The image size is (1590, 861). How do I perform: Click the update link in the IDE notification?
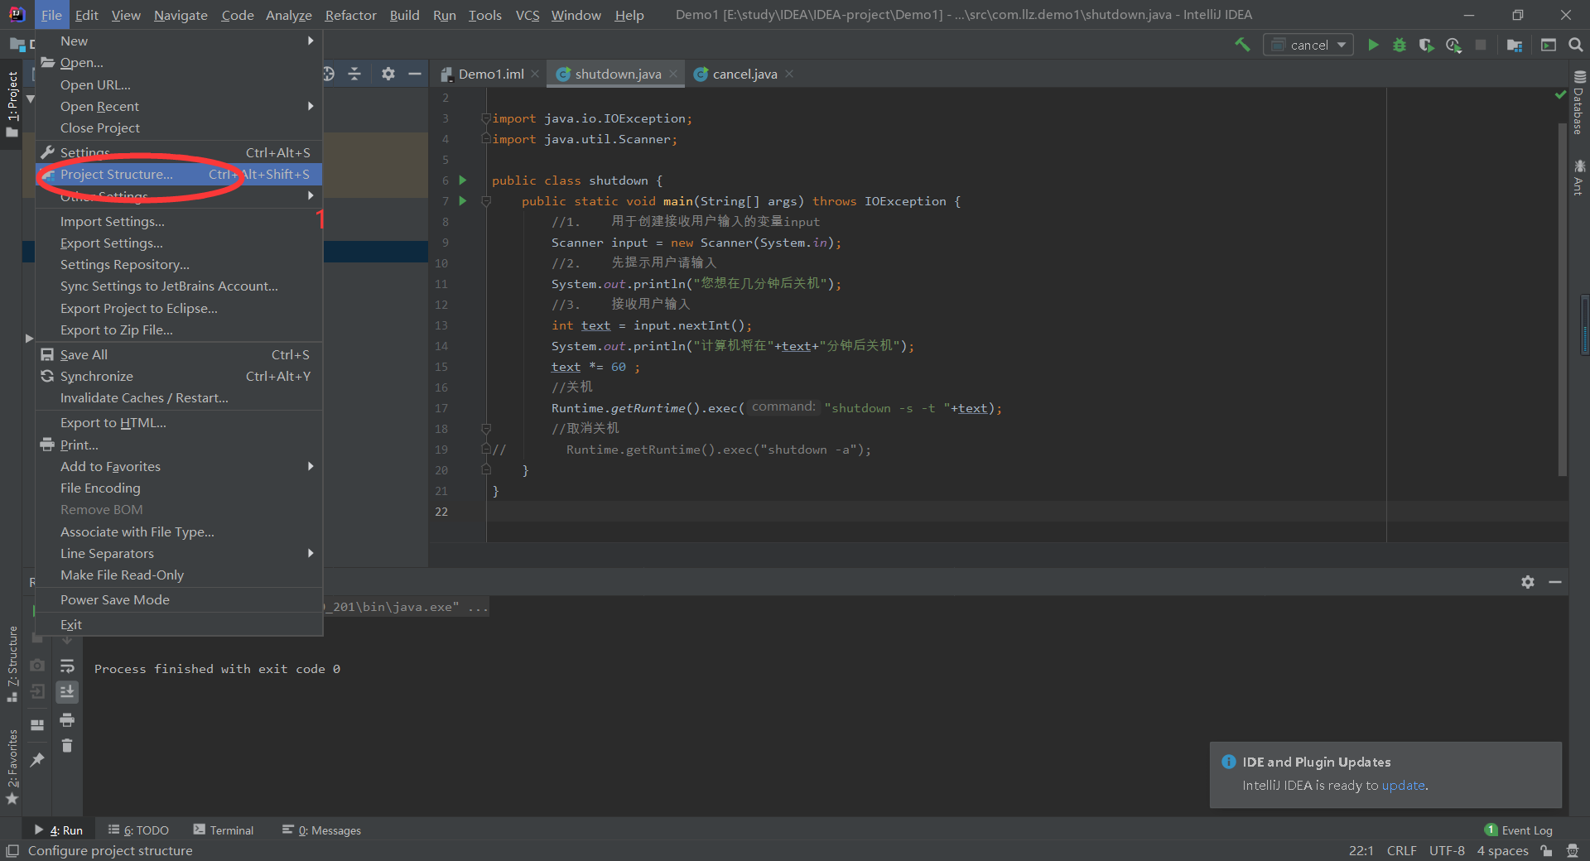(1403, 785)
